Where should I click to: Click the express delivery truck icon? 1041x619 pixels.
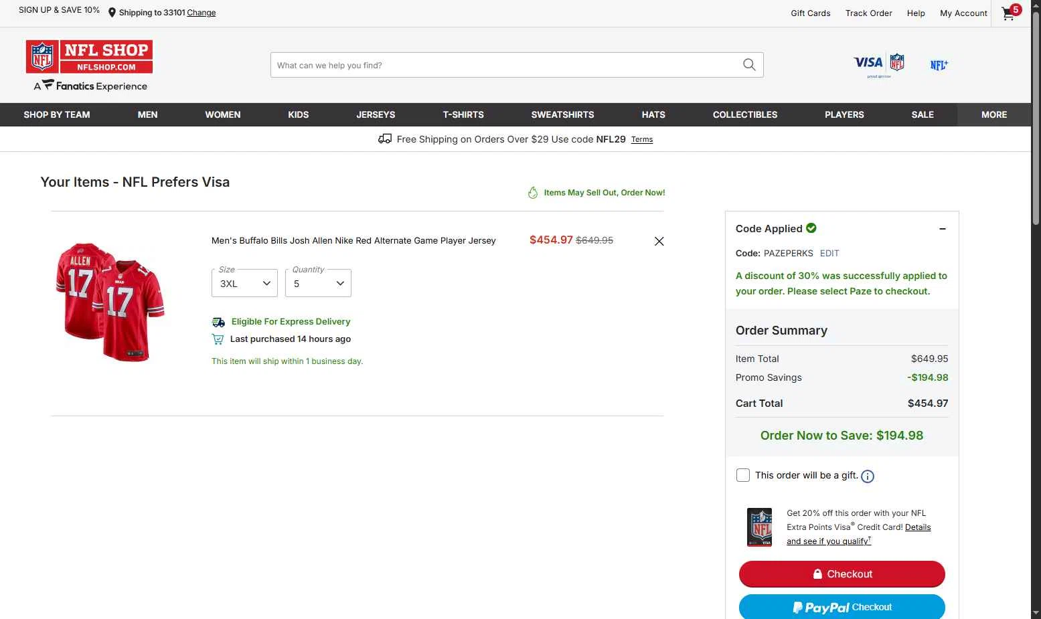[x=218, y=322]
